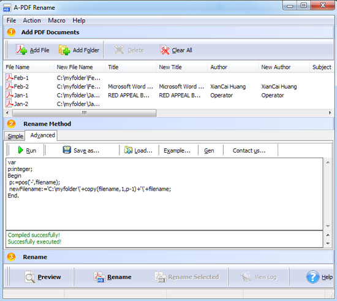
Task: Switch to the Simple tab
Action: tap(15, 136)
